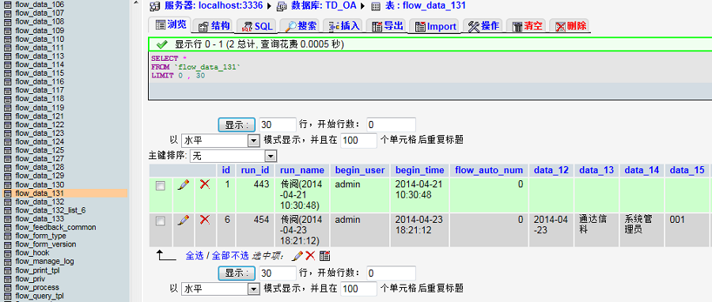Click the lower repeat-header field showing 100
712x302 pixels.
coord(358,289)
